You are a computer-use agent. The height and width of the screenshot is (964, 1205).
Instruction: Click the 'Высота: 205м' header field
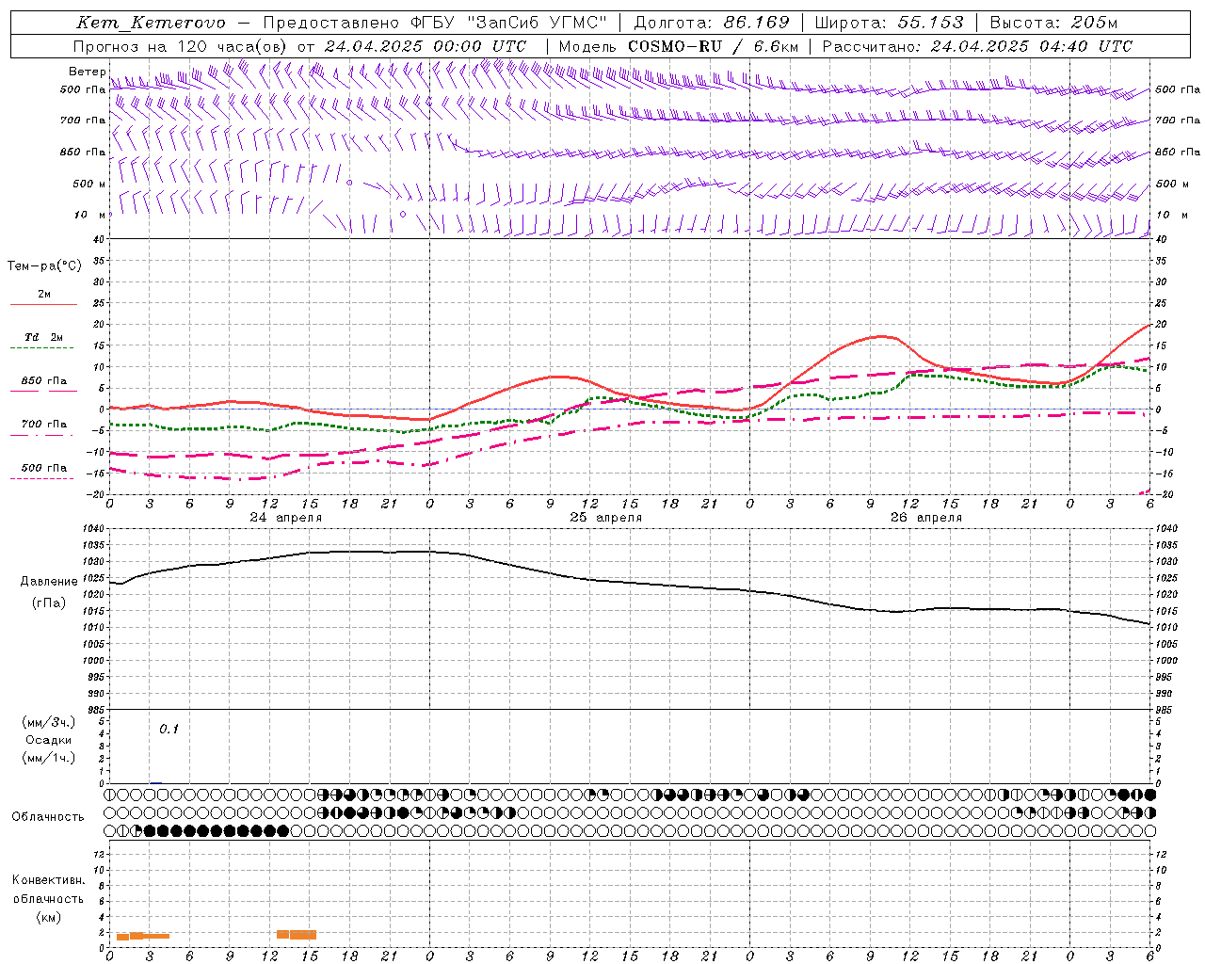[x=1054, y=23]
